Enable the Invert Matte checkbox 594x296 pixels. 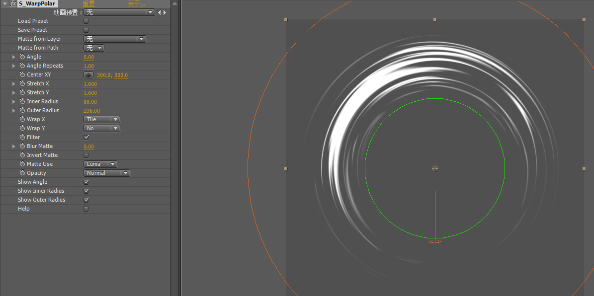(86, 155)
